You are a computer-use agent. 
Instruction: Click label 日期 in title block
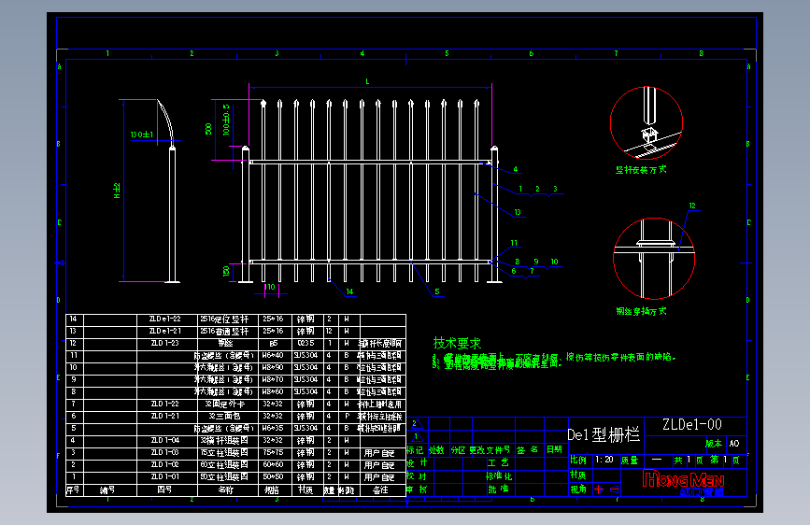554,449
